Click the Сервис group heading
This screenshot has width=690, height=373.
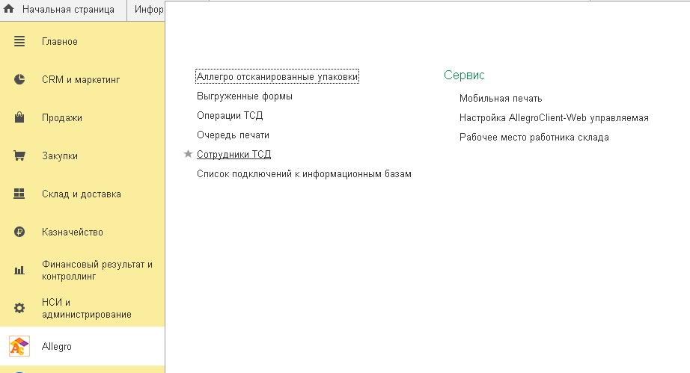coord(464,75)
